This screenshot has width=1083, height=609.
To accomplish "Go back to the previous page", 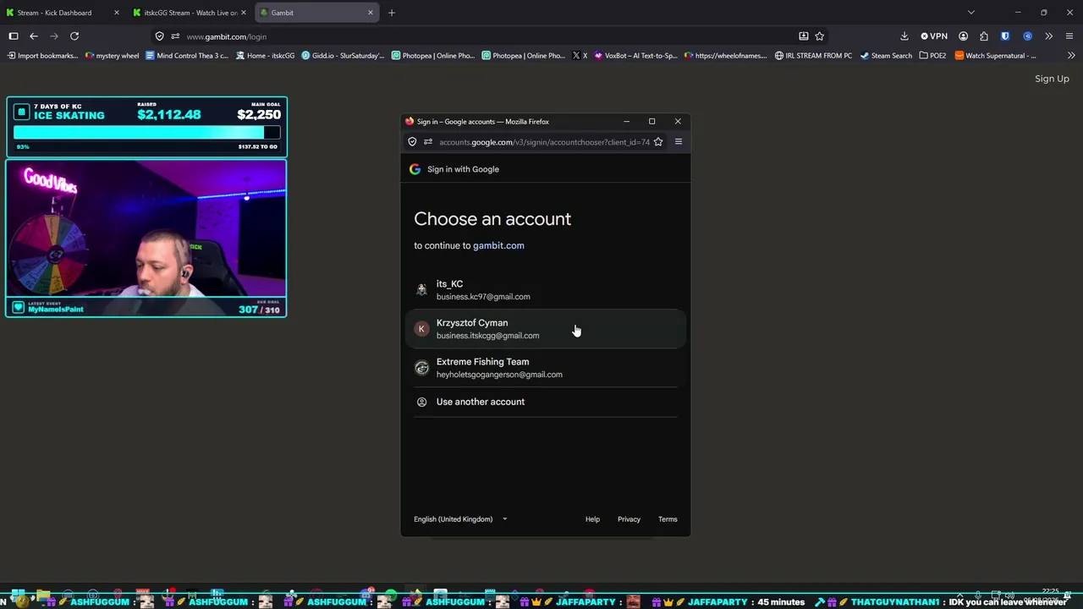I will coord(34,36).
